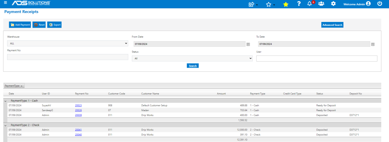Open the Warehouse dropdown

[x=68, y=43]
